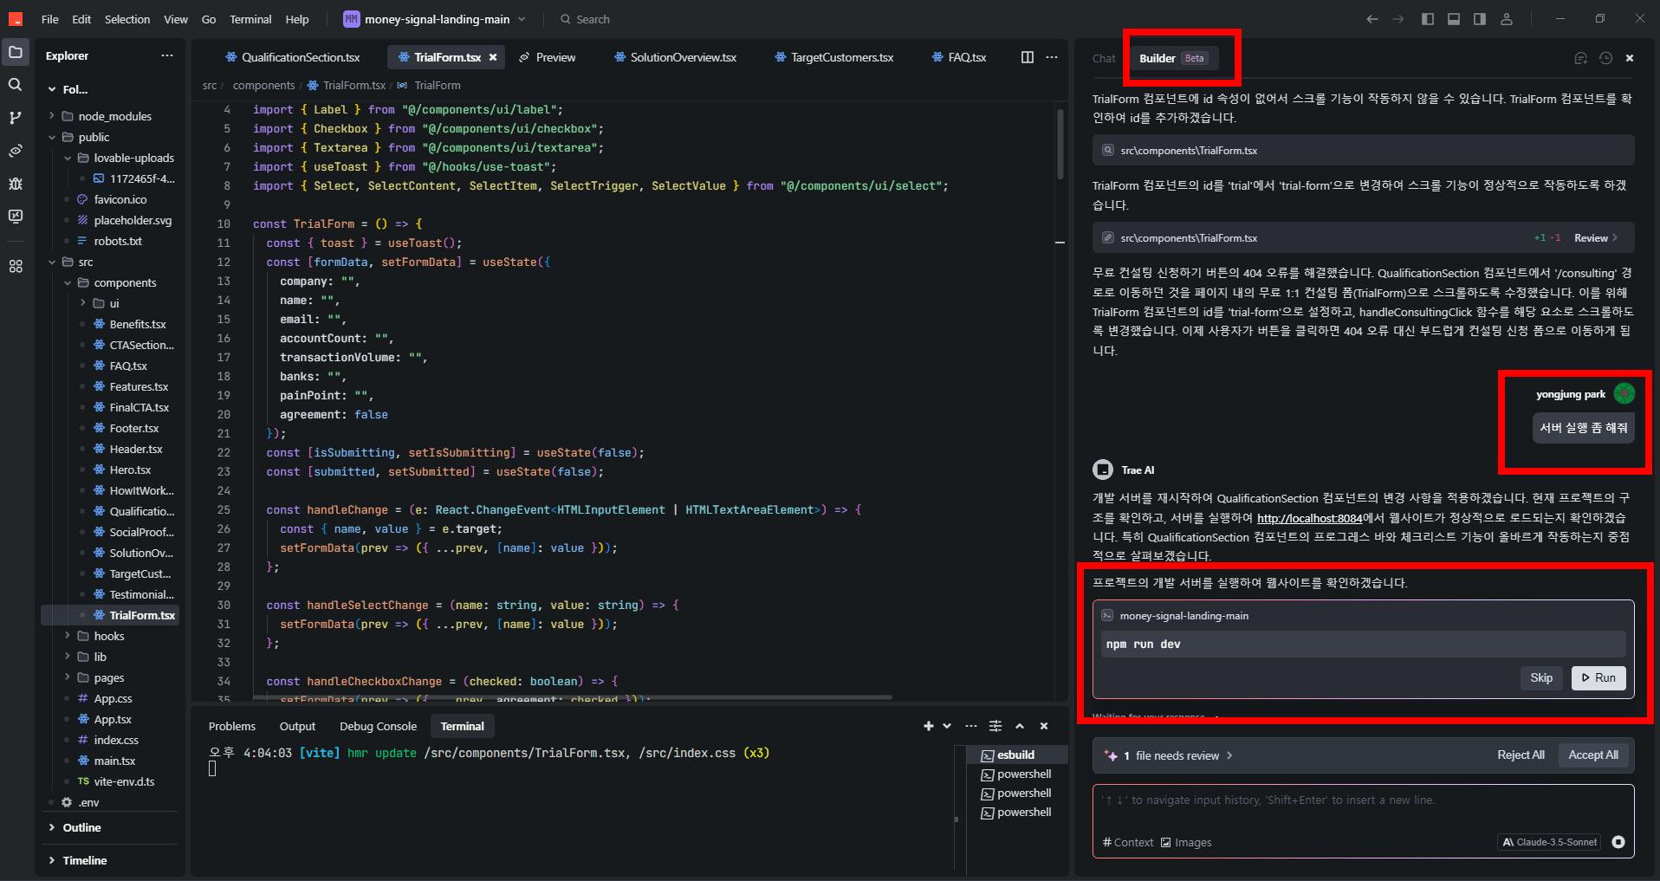Open the File menu
Viewport: 1660px width, 881px height.
(49, 19)
